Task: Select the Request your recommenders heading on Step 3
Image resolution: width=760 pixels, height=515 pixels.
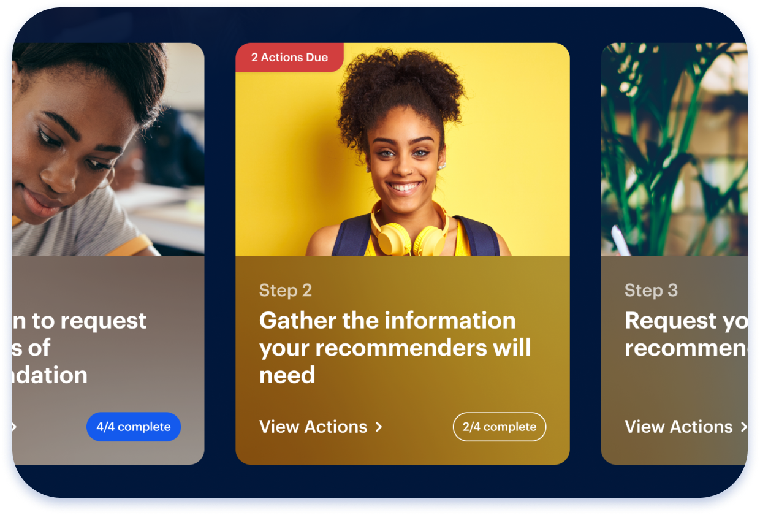Action: 686,334
